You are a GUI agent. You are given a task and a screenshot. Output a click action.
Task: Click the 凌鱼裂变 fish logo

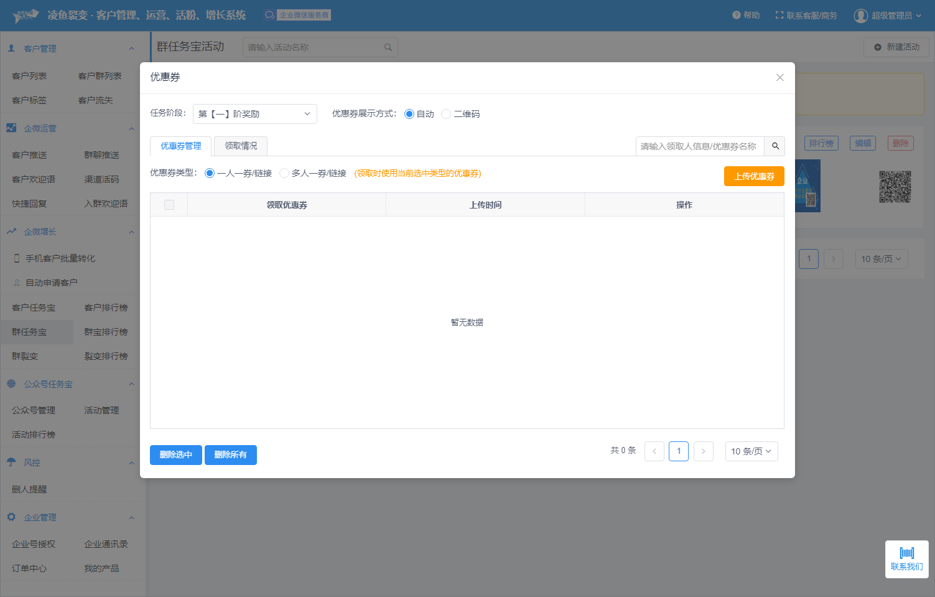26,16
